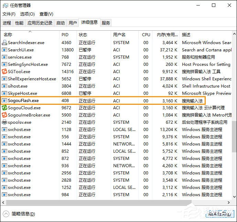Viewport: 237px width, 222px height.
Task: Click the SettingSyncHost.exe process icon
Action: coord(4,64)
